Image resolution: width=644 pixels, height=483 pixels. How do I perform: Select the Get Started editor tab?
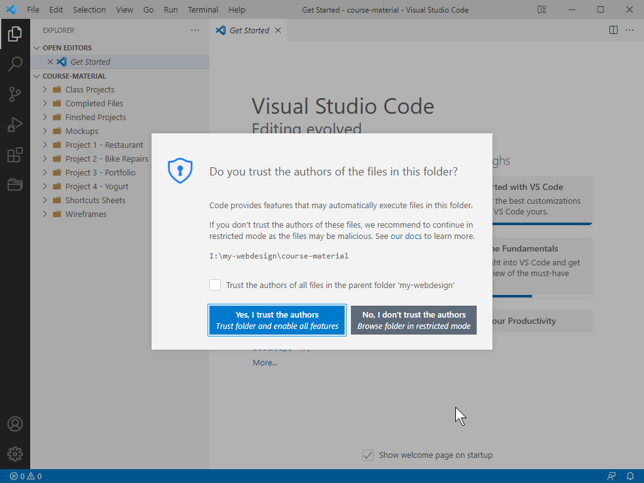coord(249,30)
